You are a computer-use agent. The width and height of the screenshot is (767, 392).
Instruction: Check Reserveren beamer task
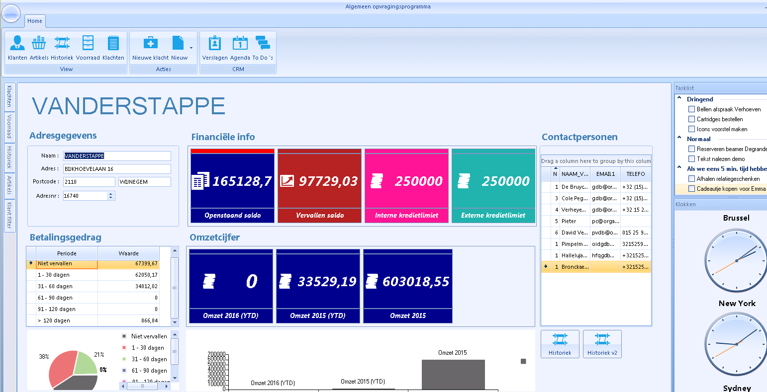pos(691,149)
